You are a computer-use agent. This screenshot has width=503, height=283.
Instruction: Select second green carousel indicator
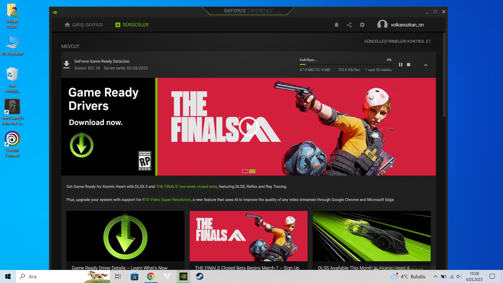click(252, 171)
